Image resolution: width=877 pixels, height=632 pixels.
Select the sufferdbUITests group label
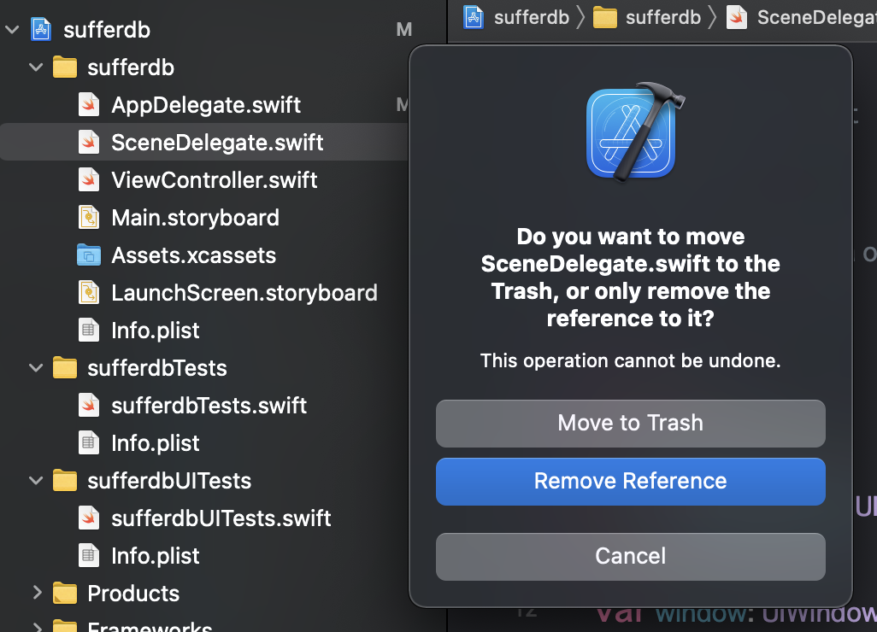click(x=169, y=481)
